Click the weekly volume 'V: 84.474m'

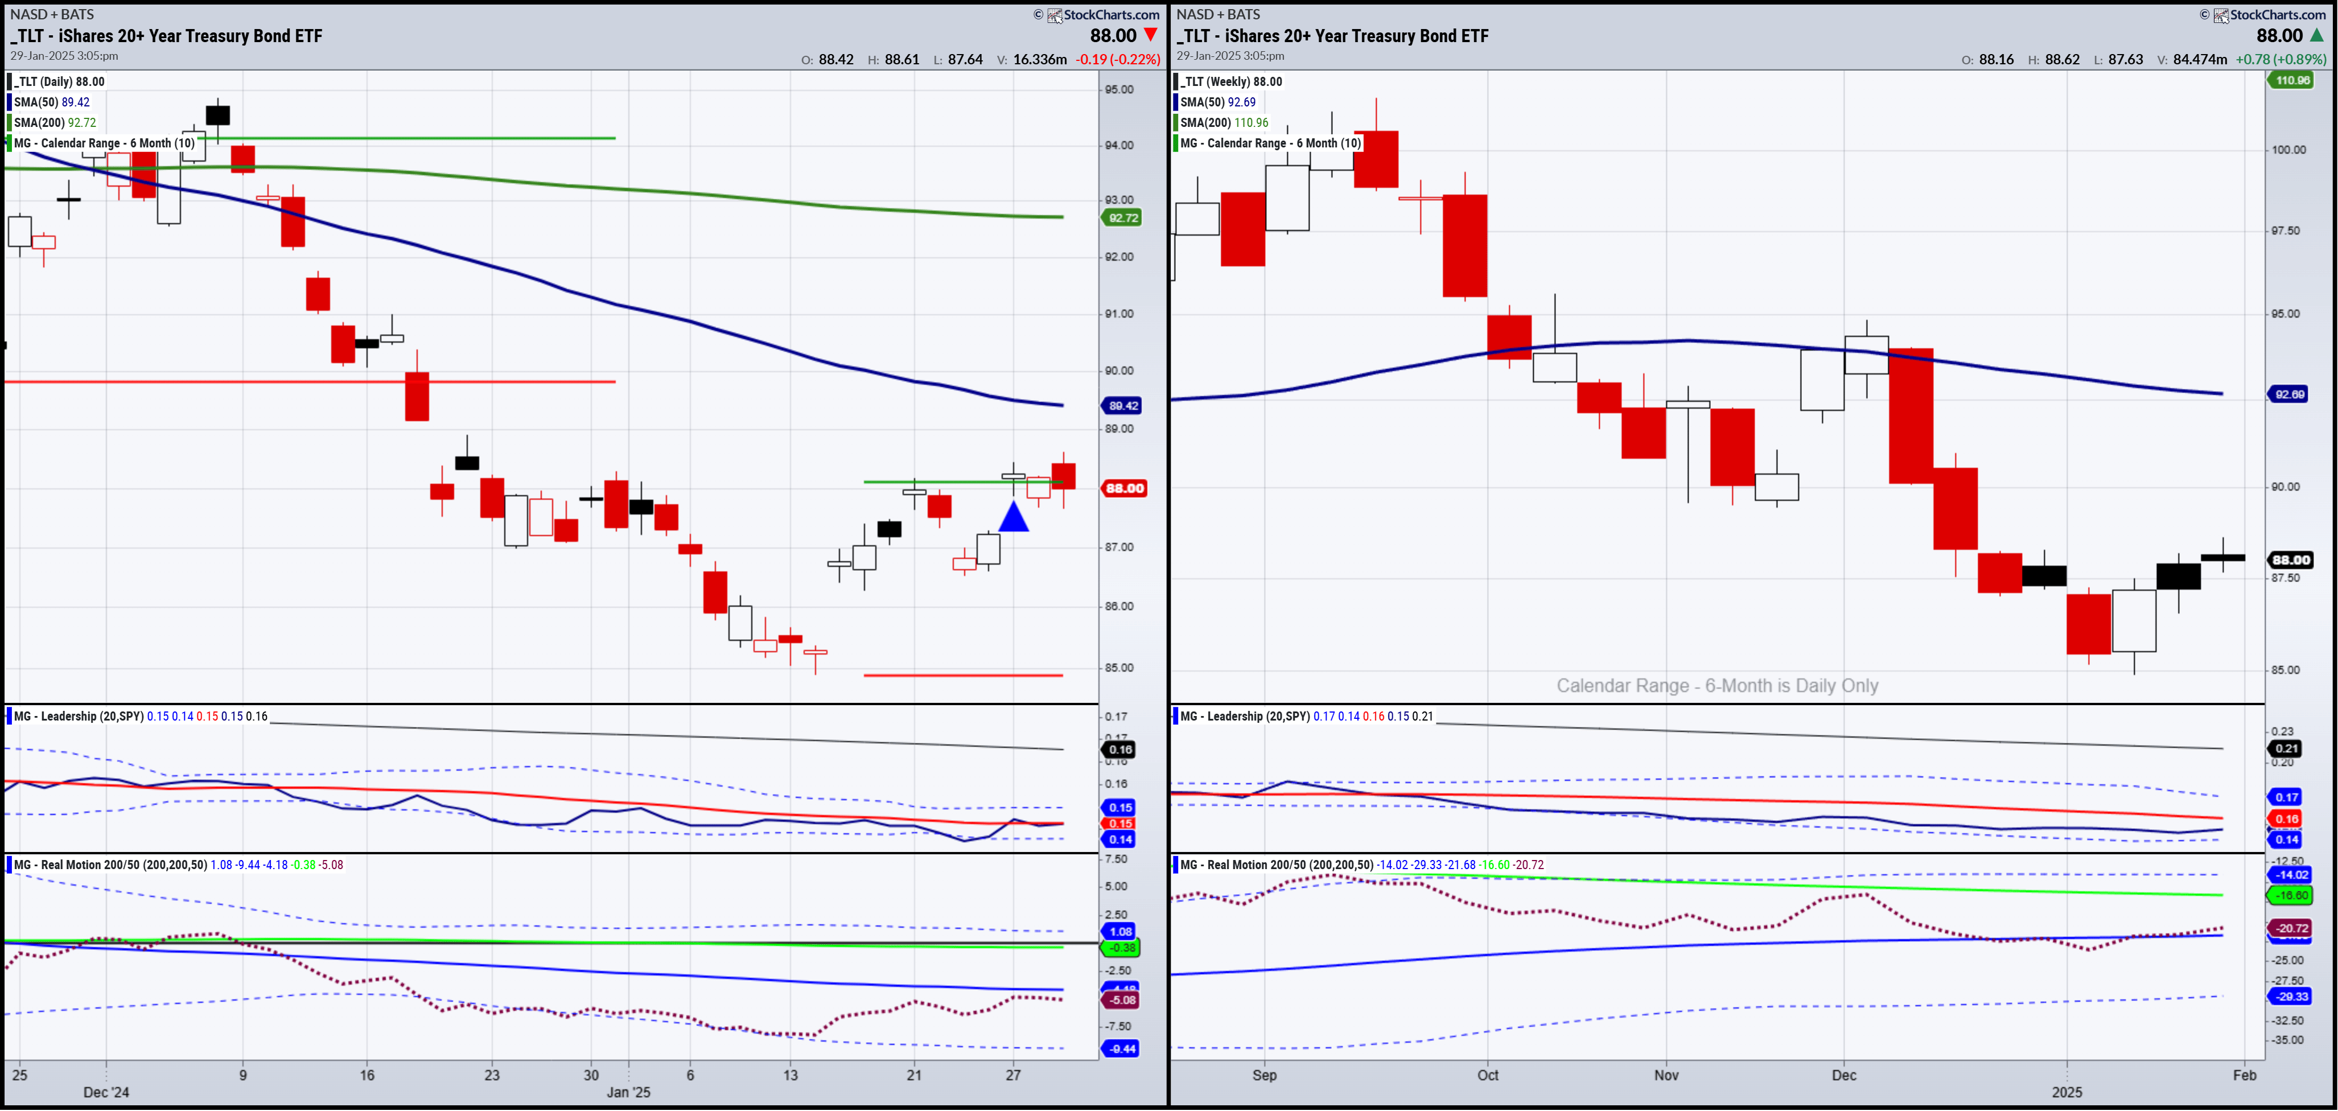pyautogui.click(x=2192, y=60)
